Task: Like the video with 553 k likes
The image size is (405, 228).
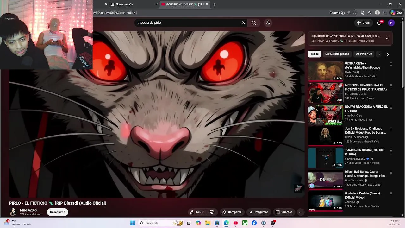Action: 197,212
